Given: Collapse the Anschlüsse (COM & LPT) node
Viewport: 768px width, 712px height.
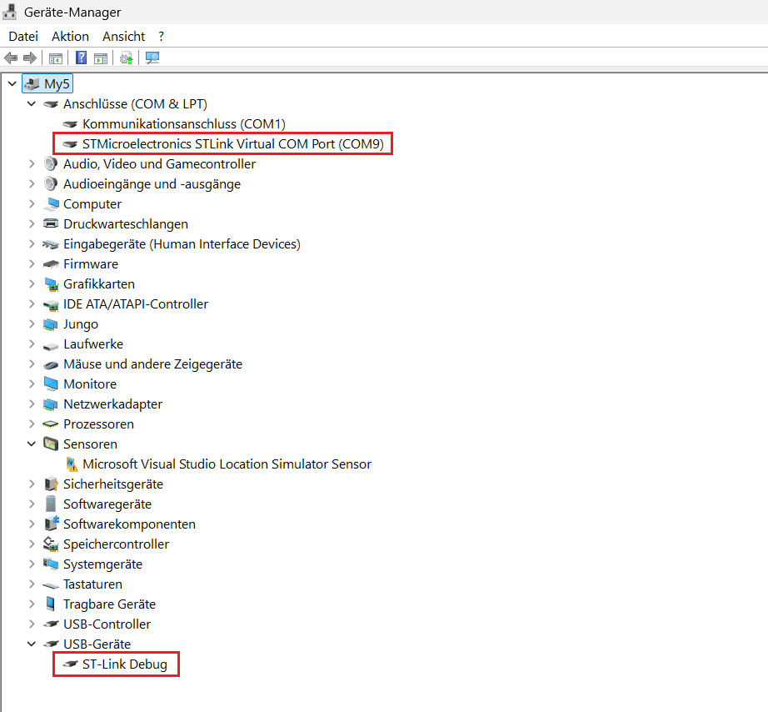Looking at the screenshot, I should click(x=32, y=104).
